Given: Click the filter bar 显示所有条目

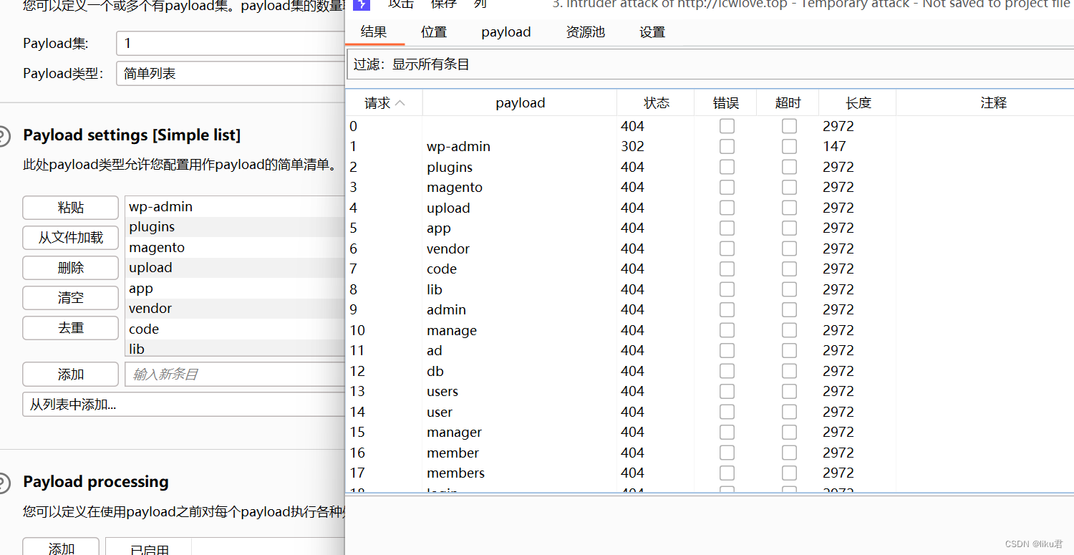Looking at the screenshot, I should pos(710,64).
